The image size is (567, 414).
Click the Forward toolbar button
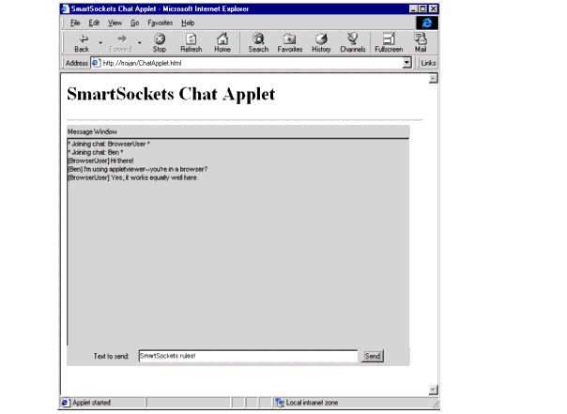(x=121, y=43)
